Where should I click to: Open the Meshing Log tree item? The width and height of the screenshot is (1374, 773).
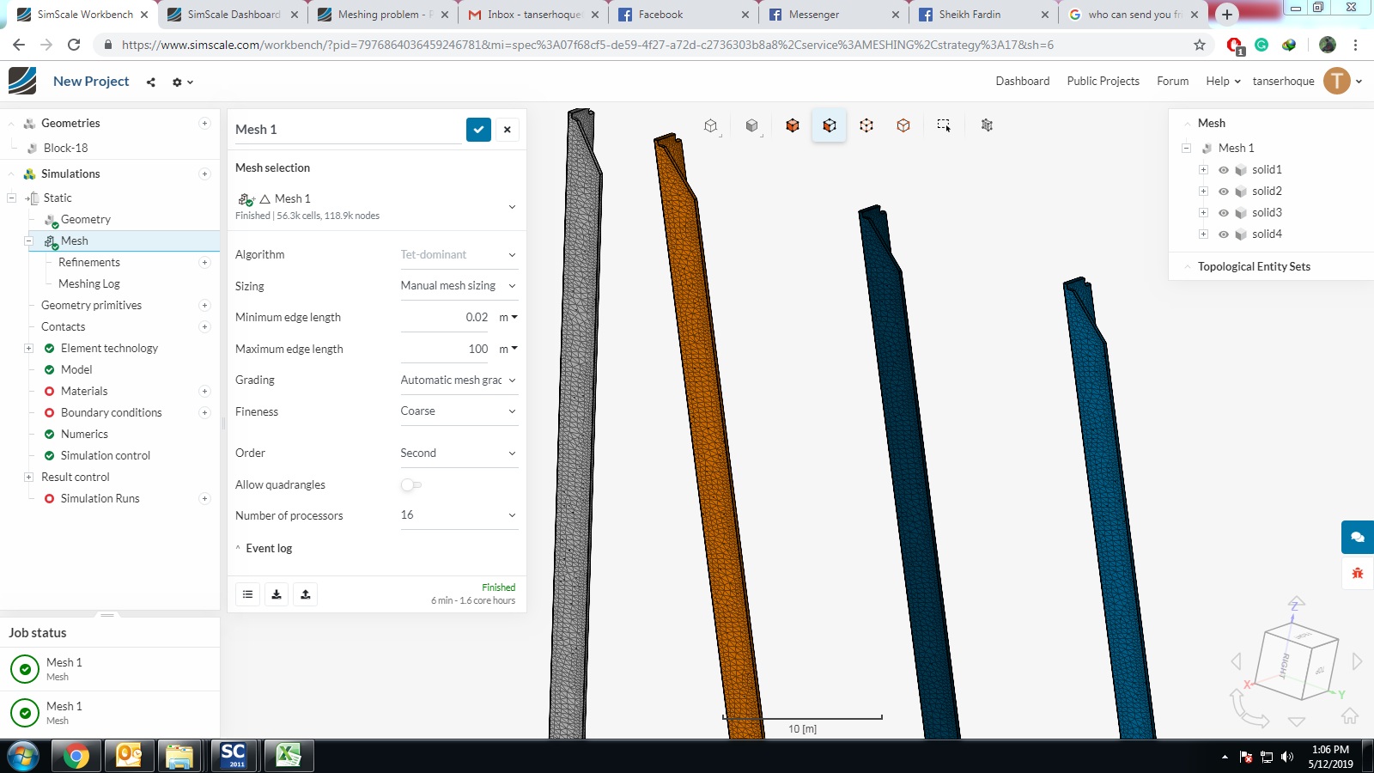(89, 284)
